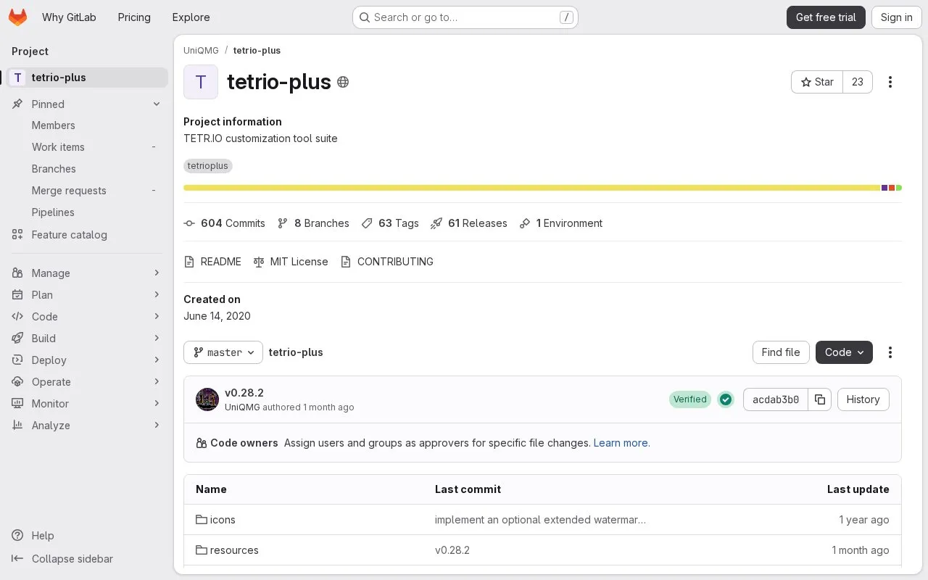Click the Monitor sidebar icon
Image resolution: width=928 pixels, height=580 pixels.
pos(17,404)
